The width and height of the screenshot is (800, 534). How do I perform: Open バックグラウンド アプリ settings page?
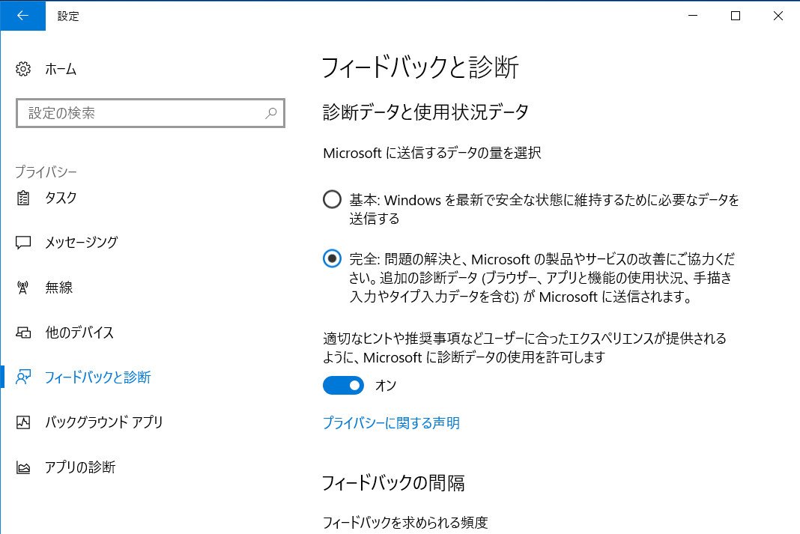[103, 422]
